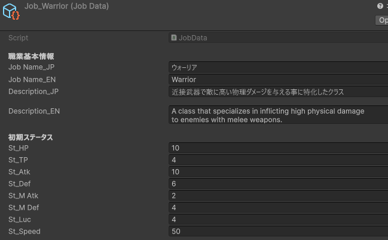Click the St_HP value field
The image size is (388, 240).
pyautogui.click(x=278, y=148)
